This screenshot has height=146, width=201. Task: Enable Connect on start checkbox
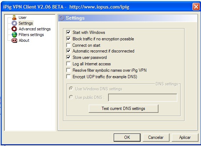[68, 45]
